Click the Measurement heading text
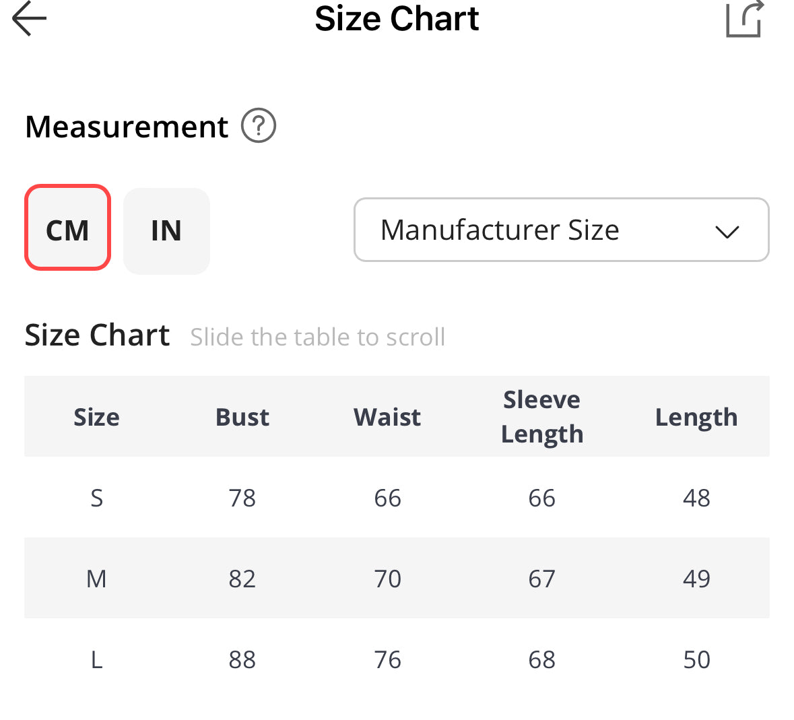 coord(127,127)
